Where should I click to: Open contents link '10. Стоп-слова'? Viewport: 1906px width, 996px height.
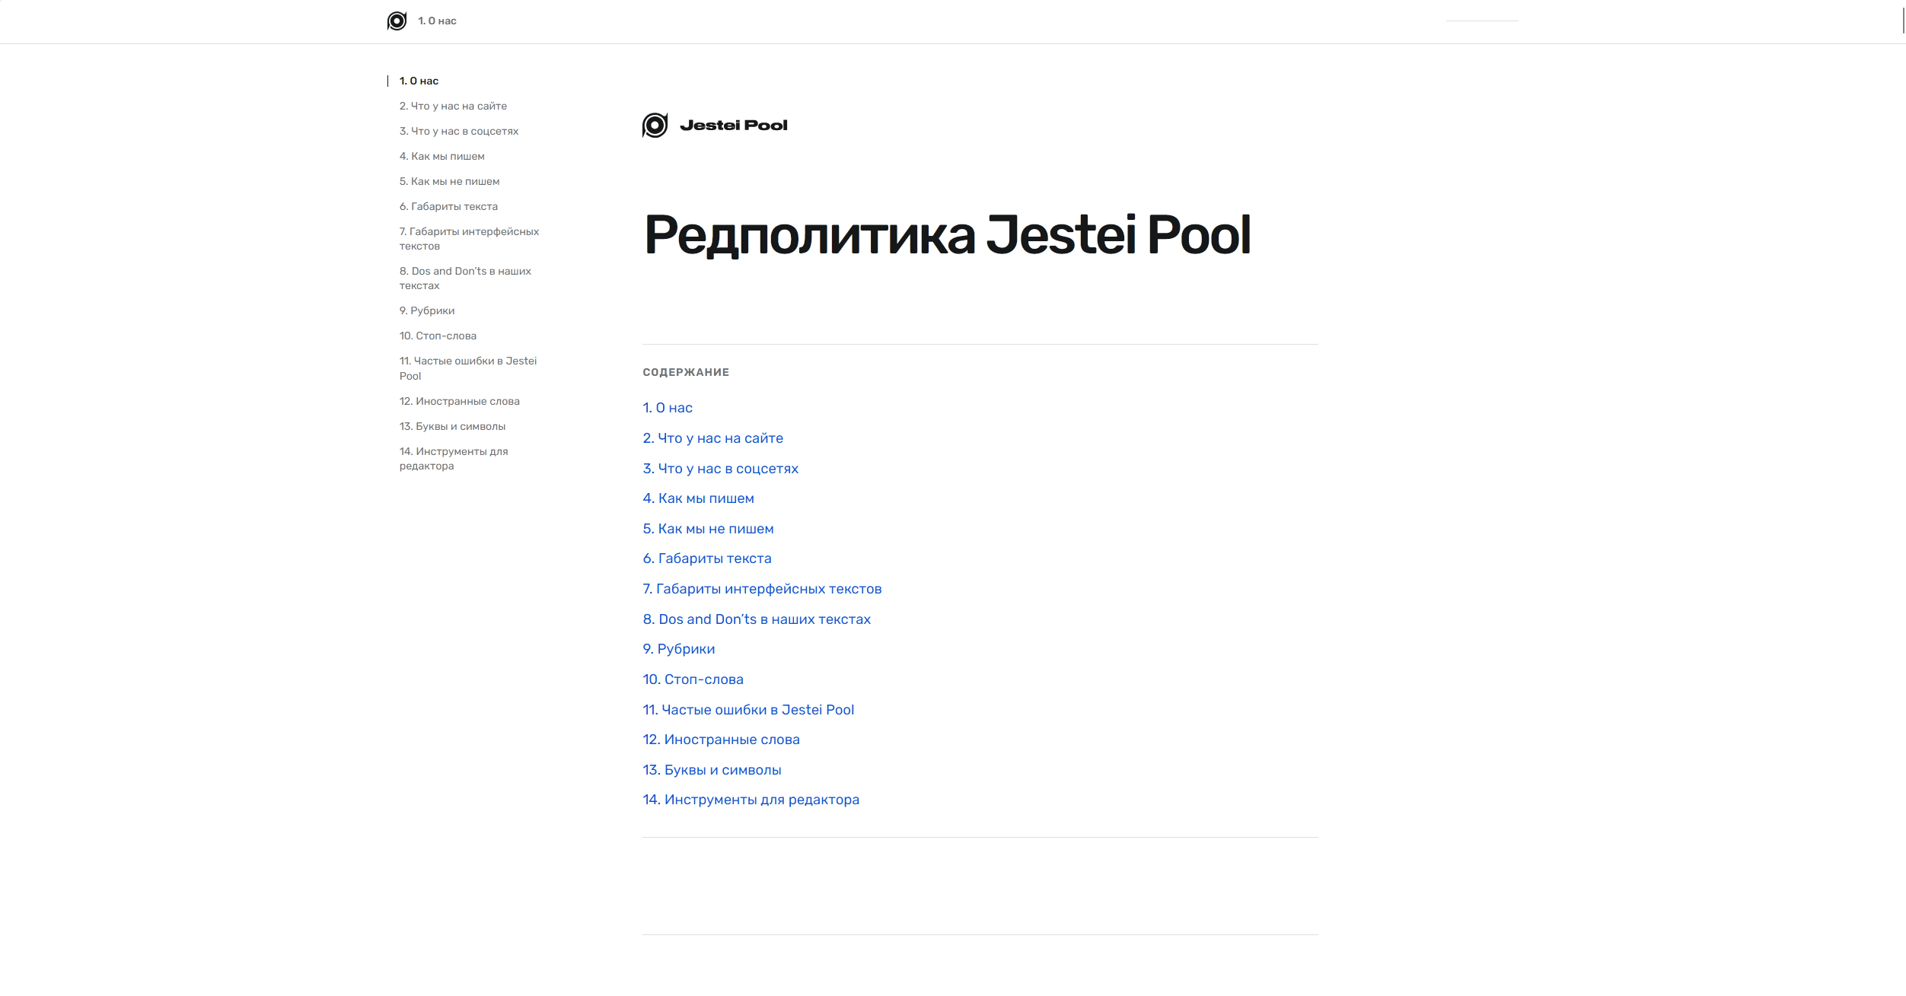pos(693,679)
